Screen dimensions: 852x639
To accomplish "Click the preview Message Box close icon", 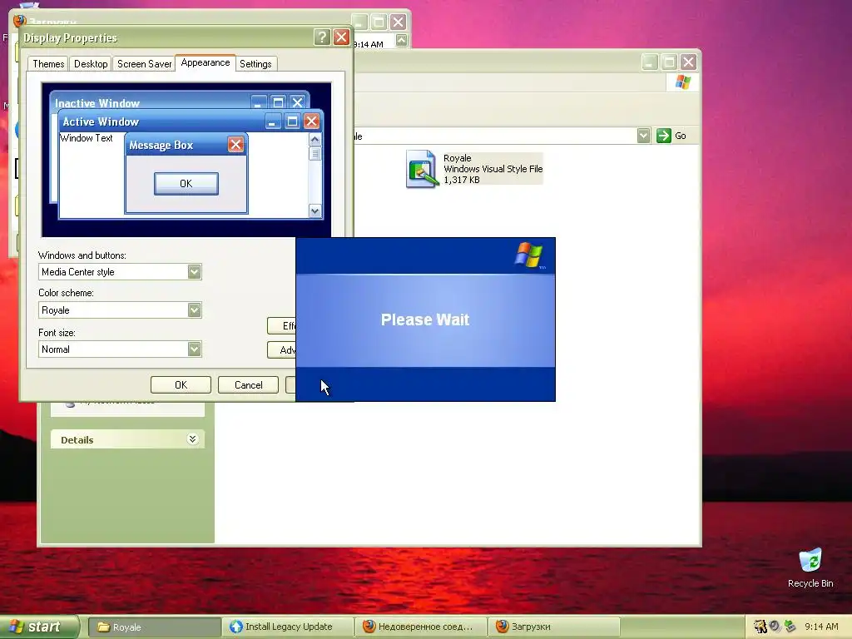I will (235, 145).
